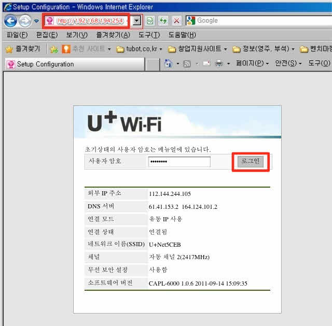Viewport: 332px width, 326px height.
Task: Select the Setup Configuration tab
Action: 75,64
